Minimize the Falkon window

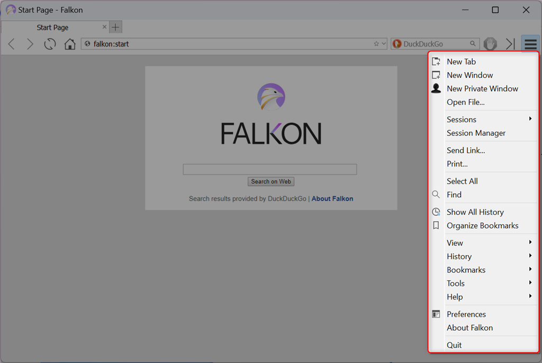(x=465, y=10)
